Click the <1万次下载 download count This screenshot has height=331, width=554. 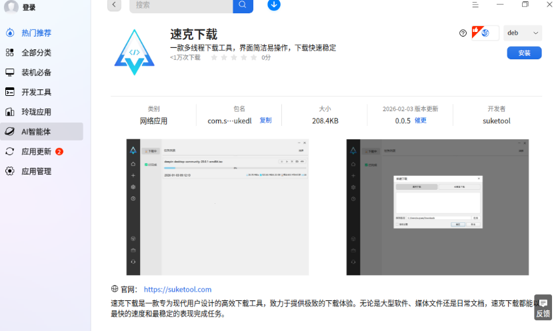click(185, 57)
